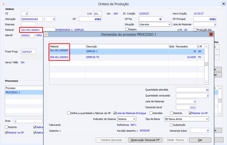Click the Quantidade atendida field
This screenshot has height=145, width=227.
[x=192, y=90]
